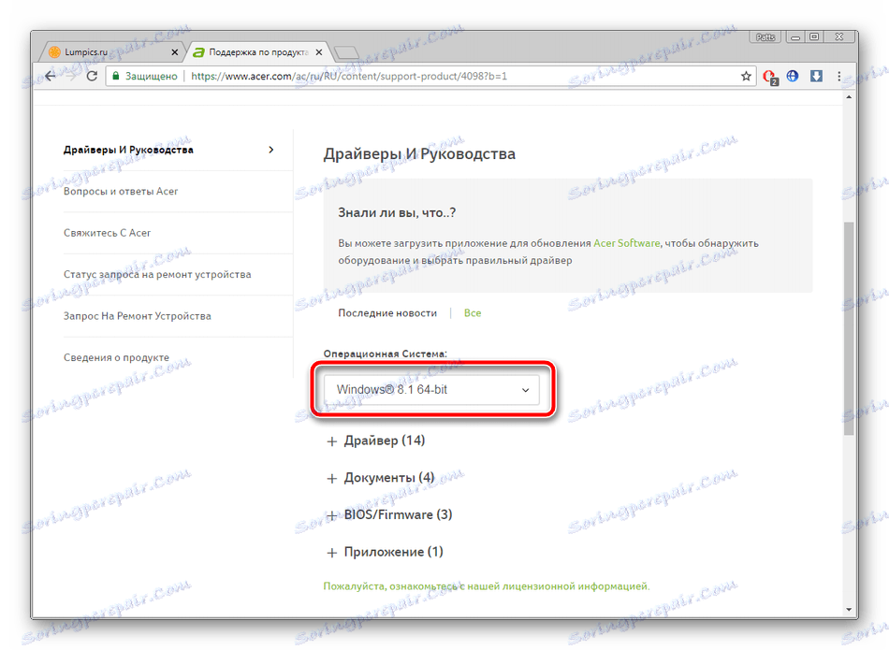Open a new browser tab
The width and height of the screenshot is (889, 650).
[346, 52]
